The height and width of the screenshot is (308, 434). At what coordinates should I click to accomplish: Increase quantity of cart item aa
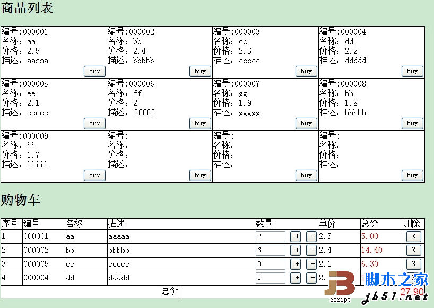296,236
